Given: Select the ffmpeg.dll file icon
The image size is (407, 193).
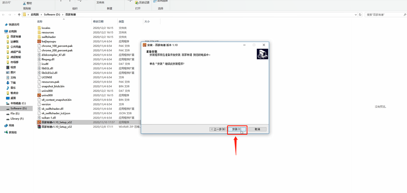Looking at the screenshot, I should (39, 59).
